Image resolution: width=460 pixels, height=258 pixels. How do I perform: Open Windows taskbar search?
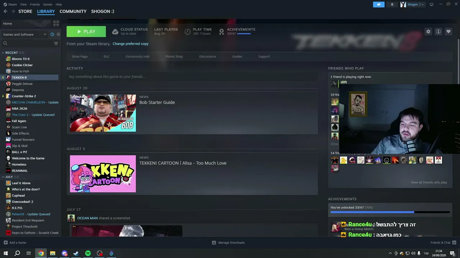coord(17,253)
